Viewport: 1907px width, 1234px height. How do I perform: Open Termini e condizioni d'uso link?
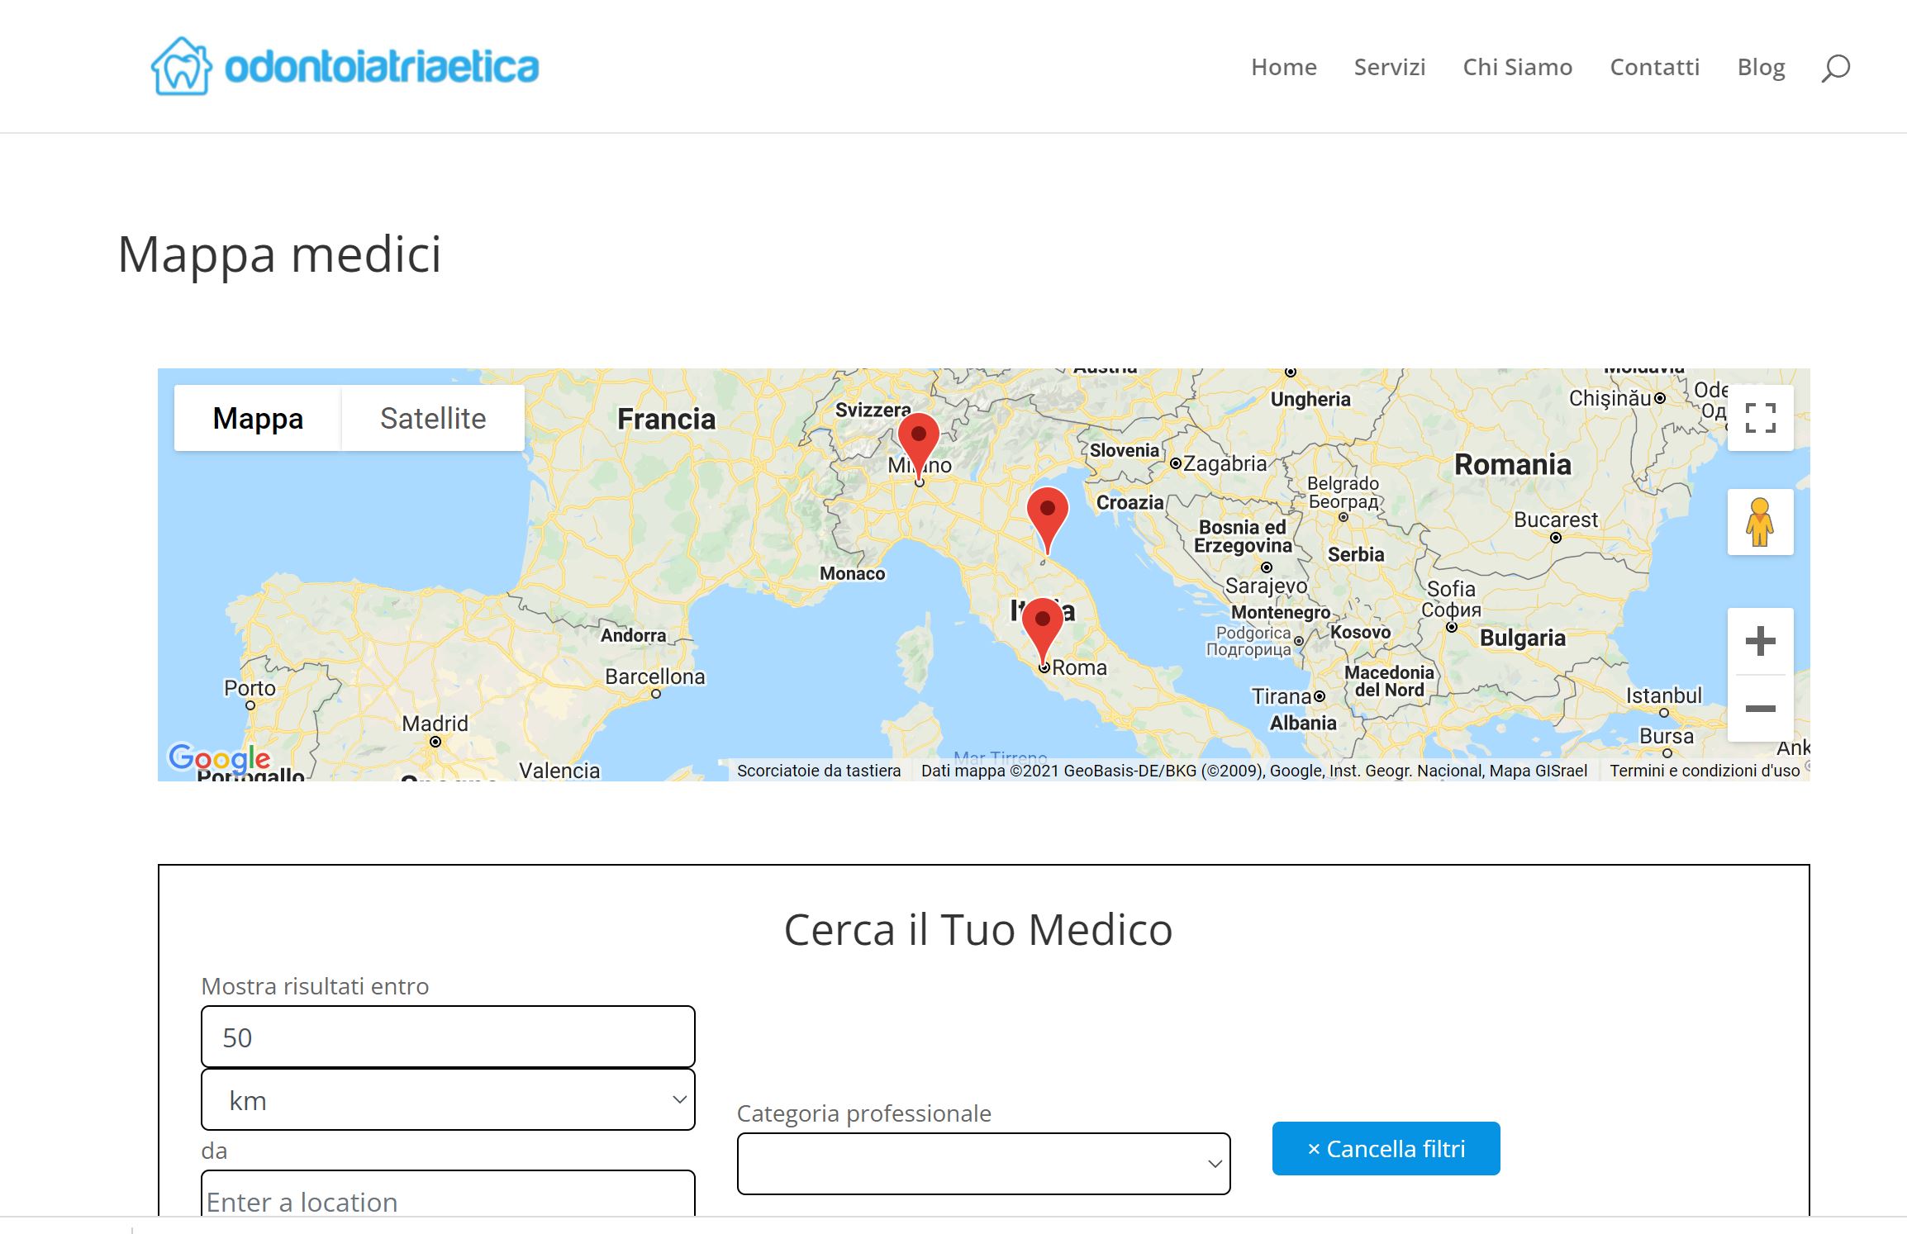(x=1705, y=771)
